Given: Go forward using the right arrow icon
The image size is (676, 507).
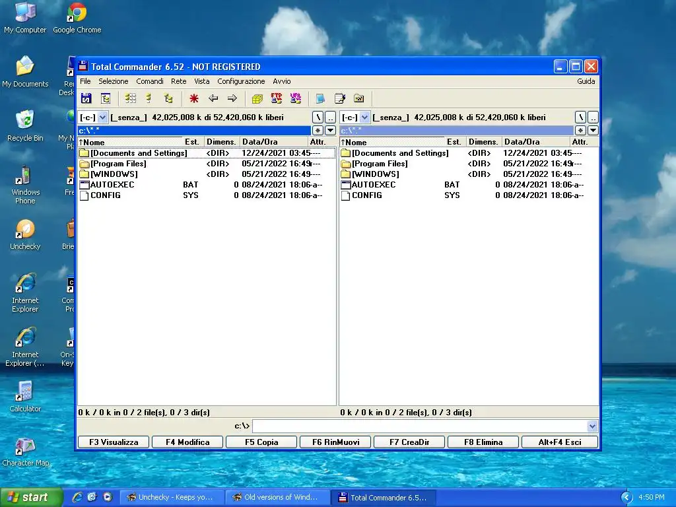Looking at the screenshot, I should pos(232,98).
